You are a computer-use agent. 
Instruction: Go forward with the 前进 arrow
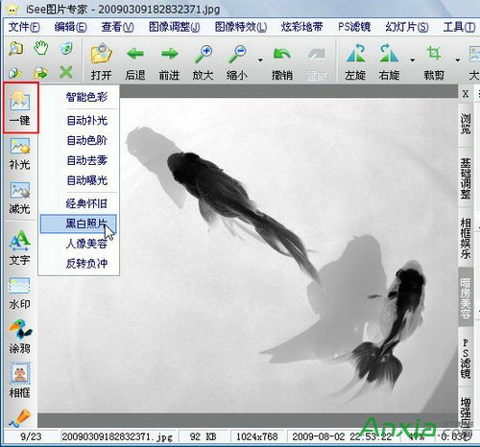[169, 54]
